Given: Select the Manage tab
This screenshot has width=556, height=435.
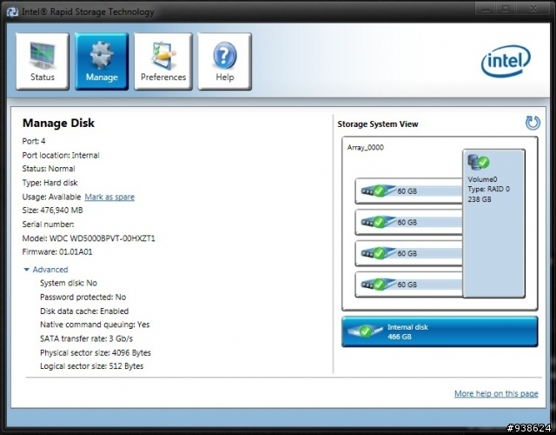Looking at the screenshot, I should (x=102, y=61).
